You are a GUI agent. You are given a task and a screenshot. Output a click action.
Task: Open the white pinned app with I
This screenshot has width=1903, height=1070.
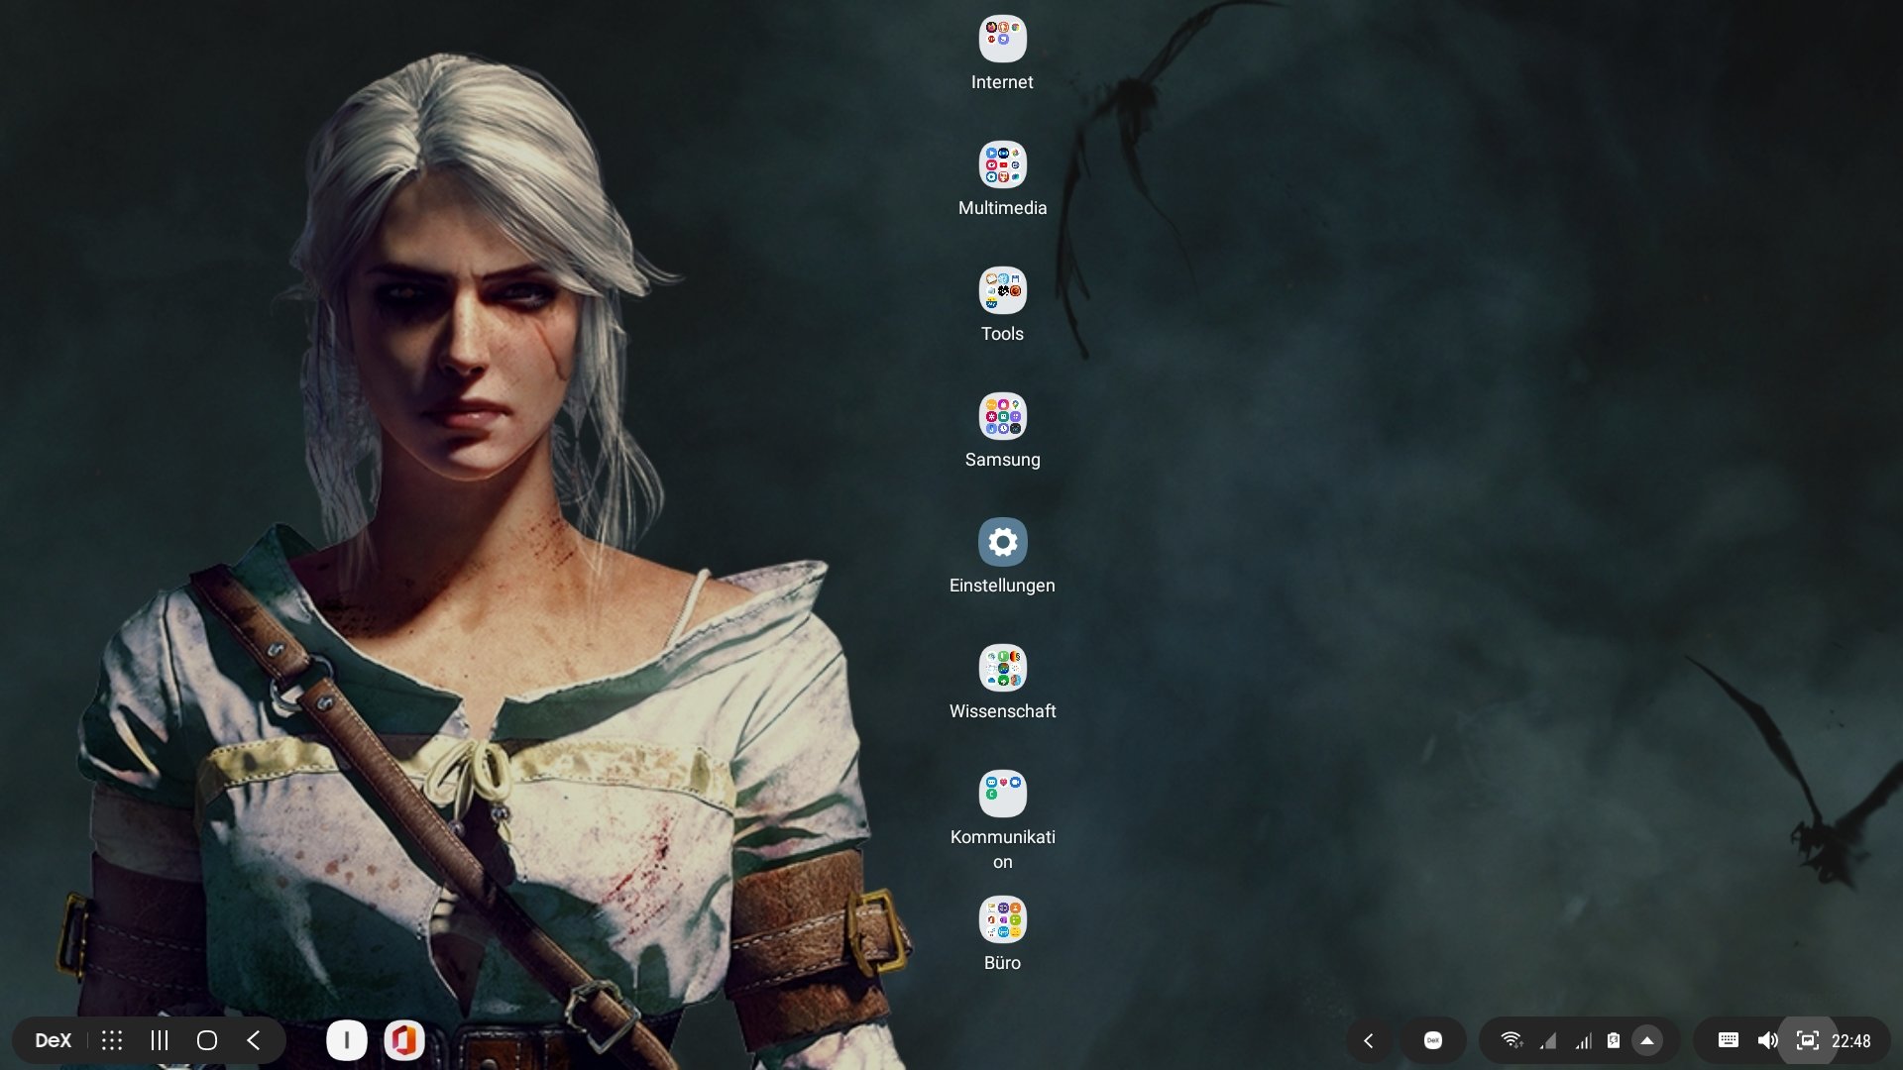[347, 1040]
